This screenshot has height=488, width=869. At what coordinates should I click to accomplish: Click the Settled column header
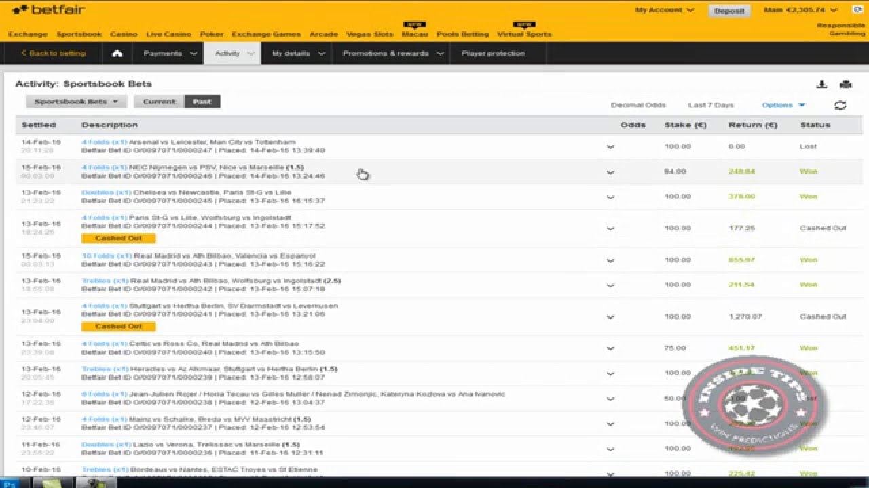(39, 125)
